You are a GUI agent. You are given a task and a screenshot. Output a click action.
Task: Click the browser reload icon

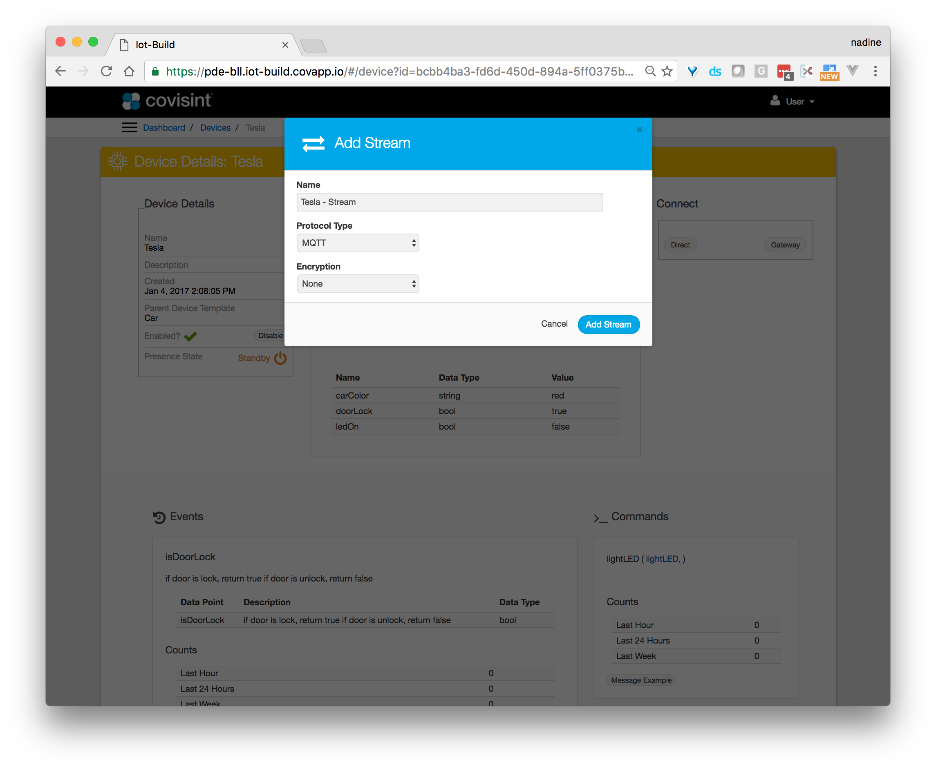pos(106,71)
